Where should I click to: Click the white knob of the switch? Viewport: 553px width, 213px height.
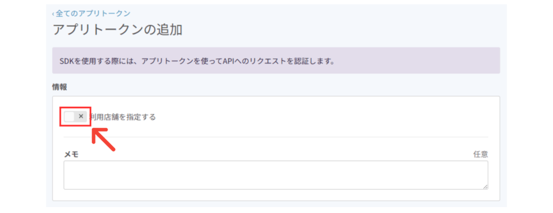click(x=70, y=116)
